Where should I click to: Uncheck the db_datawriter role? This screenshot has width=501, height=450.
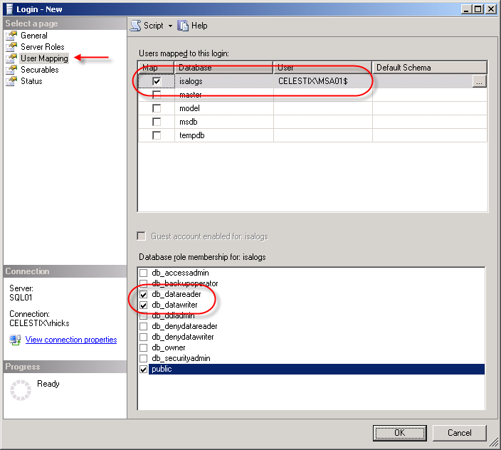point(144,305)
